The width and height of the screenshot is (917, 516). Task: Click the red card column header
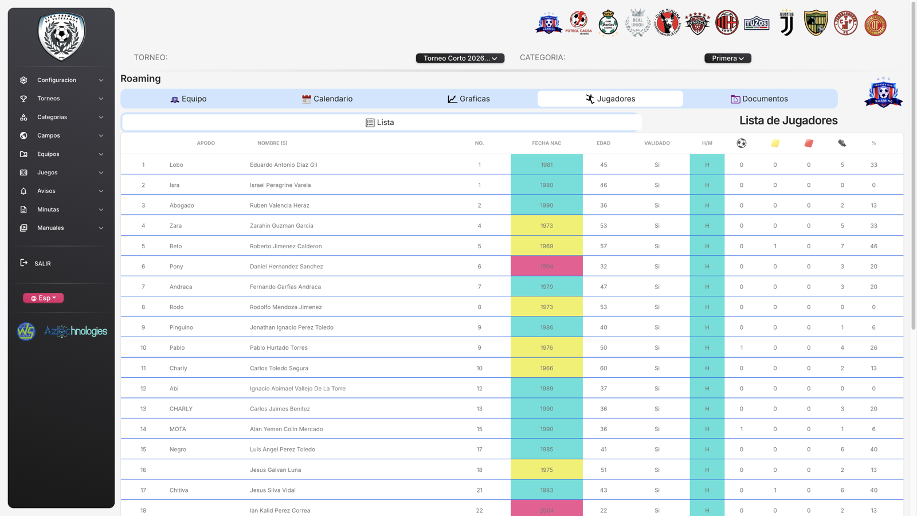(809, 143)
